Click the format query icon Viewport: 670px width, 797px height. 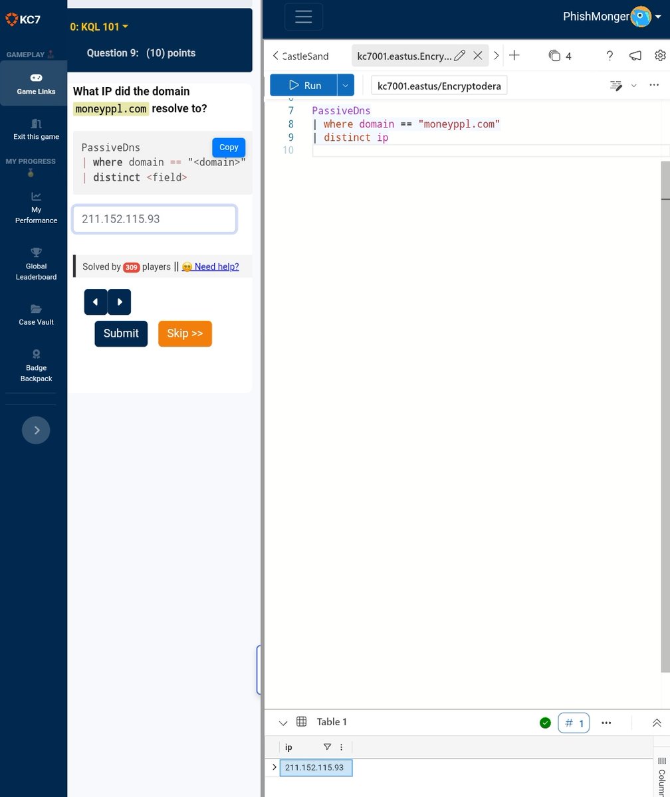click(615, 85)
